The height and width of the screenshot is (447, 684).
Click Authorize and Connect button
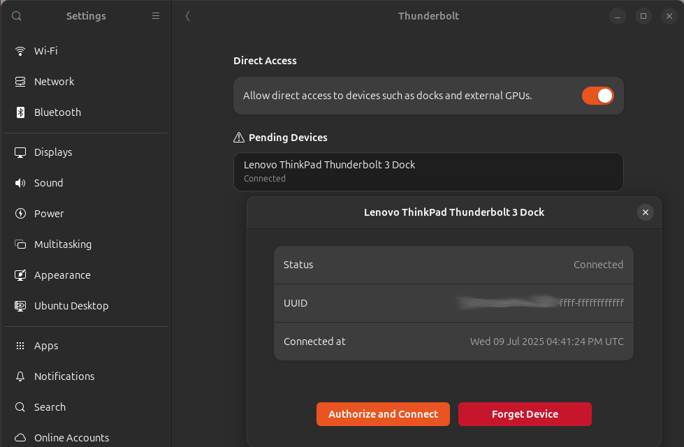coord(383,414)
